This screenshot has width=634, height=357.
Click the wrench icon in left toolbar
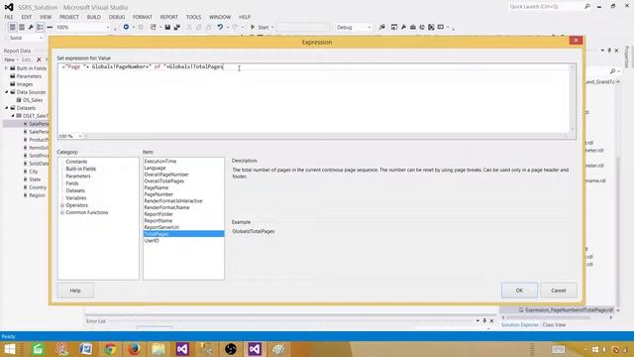coord(31,27)
